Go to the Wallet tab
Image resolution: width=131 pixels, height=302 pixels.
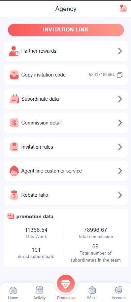coord(92,293)
